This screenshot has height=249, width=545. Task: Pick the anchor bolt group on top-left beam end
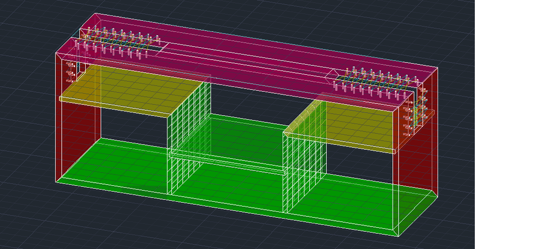tap(117, 44)
